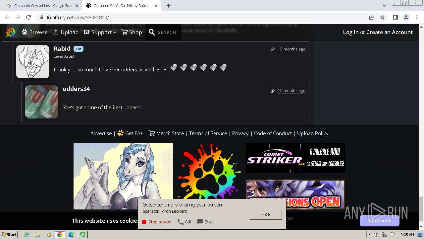Click the taskbar clock 9:35 AM
The image size is (424, 239).
pos(407,235)
